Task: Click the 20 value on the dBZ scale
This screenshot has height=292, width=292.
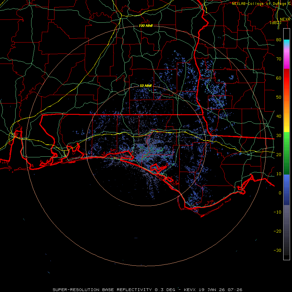Action: [279, 154]
